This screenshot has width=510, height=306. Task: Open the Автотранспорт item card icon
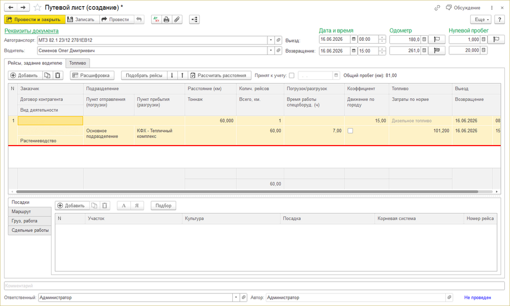click(x=278, y=40)
